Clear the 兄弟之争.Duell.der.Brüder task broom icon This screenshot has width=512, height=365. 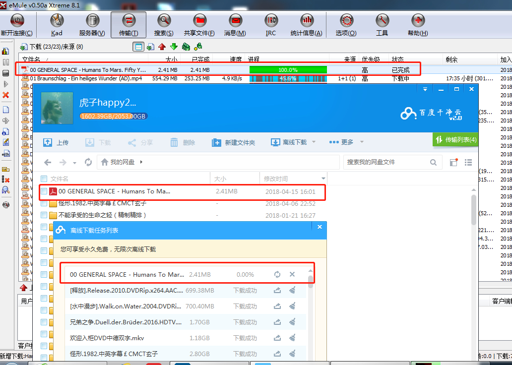292,322
